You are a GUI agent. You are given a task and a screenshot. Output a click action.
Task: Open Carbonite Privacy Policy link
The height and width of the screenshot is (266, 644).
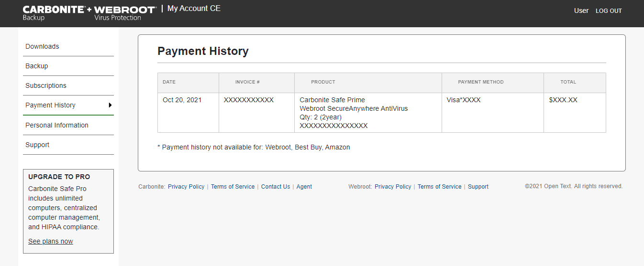(x=186, y=187)
